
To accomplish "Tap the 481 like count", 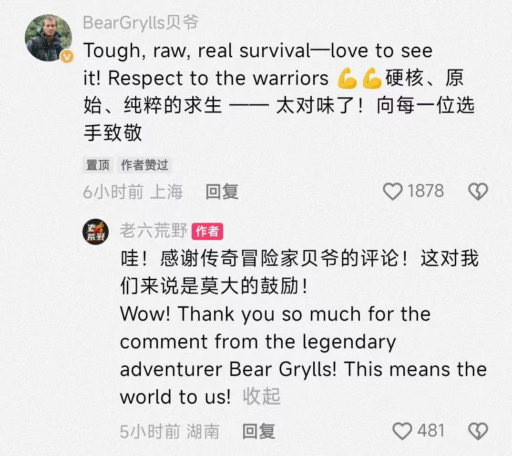I will pyautogui.click(x=431, y=431).
